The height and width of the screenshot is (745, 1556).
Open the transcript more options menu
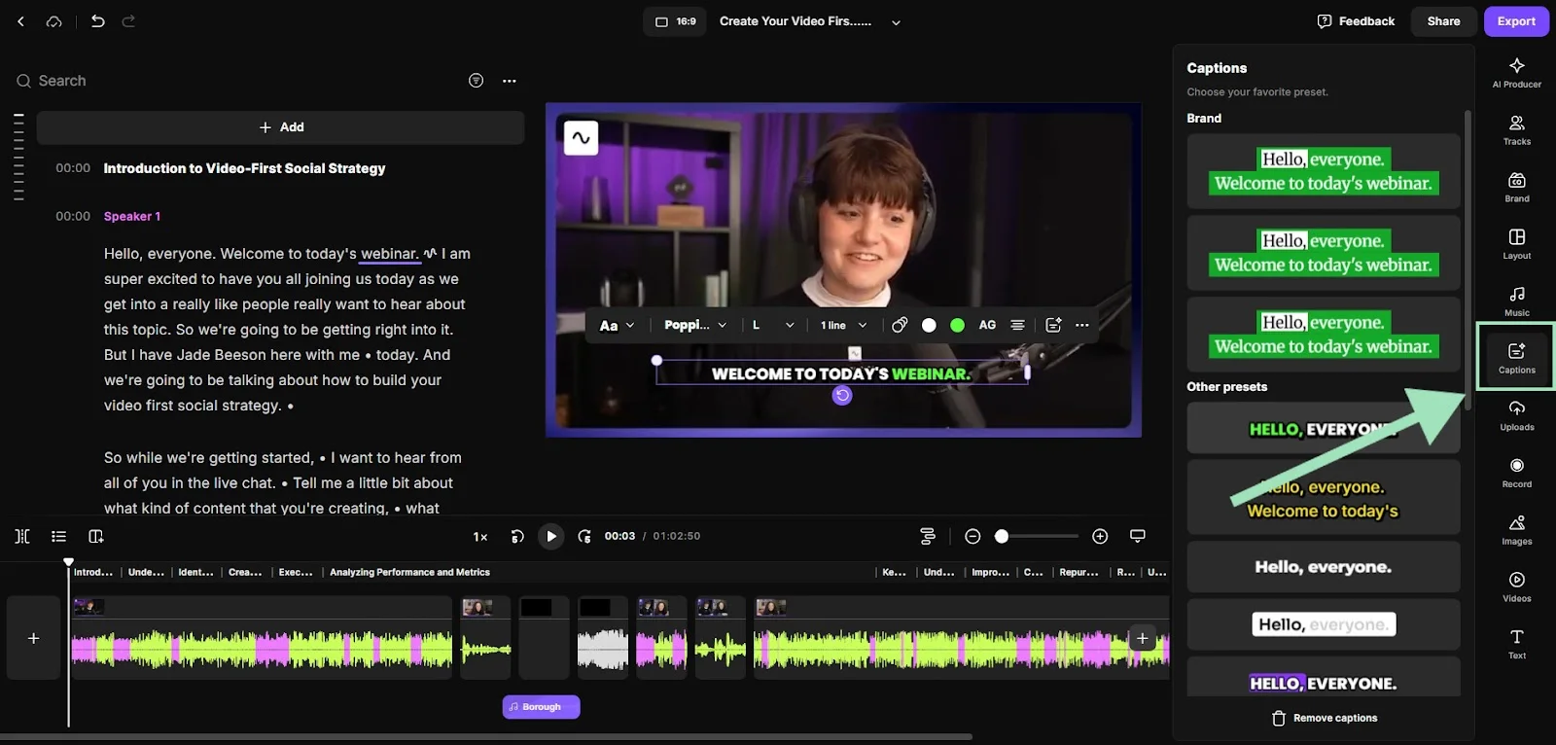510,81
